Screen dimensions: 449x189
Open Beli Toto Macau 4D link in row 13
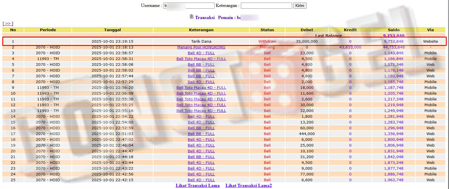coord(201,111)
